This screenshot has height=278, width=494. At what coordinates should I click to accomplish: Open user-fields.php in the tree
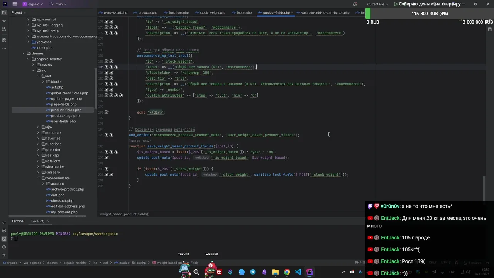coord(61,121)
